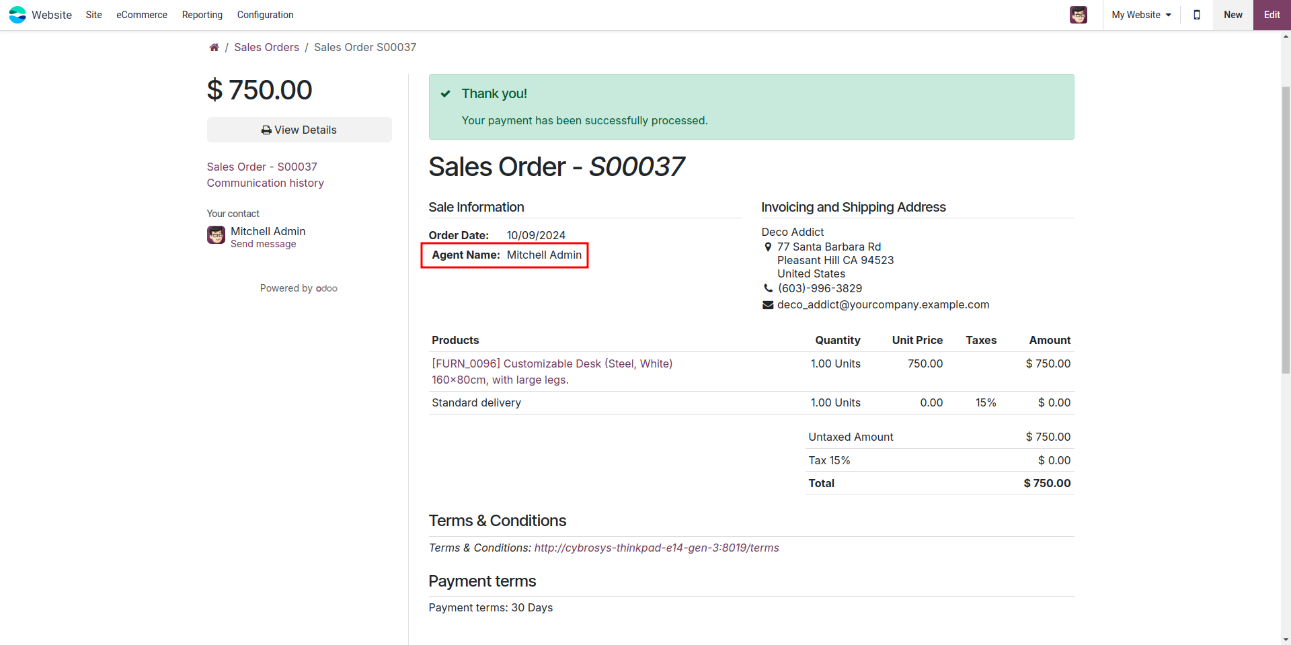1291x645 pixels.
Task: Click the page vertical scrollbar
Action: [x=1286, y=228]
